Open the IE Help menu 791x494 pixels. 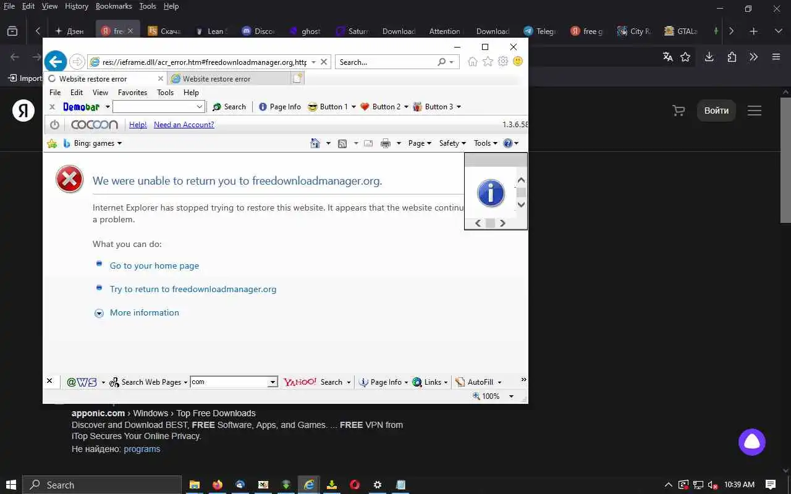191,93
